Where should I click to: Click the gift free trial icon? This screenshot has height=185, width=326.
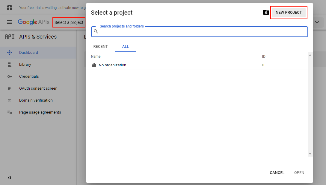coord(10,7)
